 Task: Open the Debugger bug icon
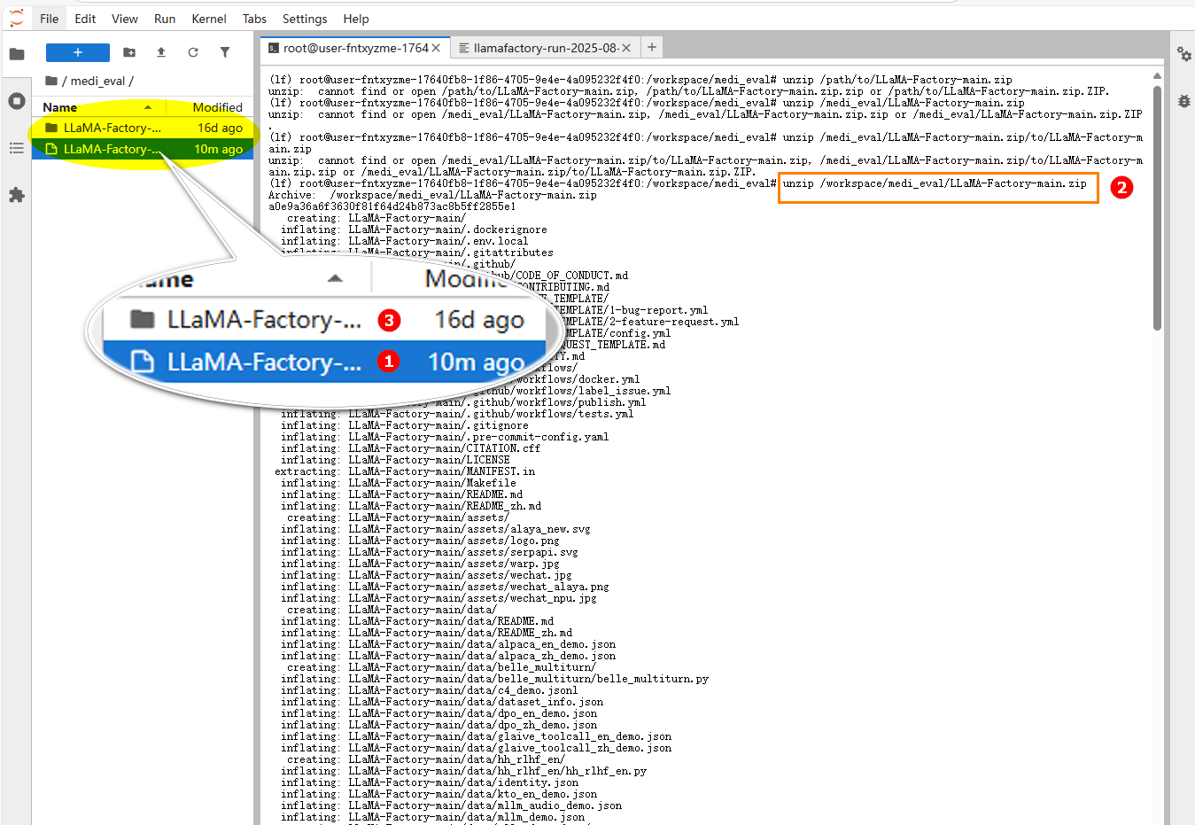1183,101
